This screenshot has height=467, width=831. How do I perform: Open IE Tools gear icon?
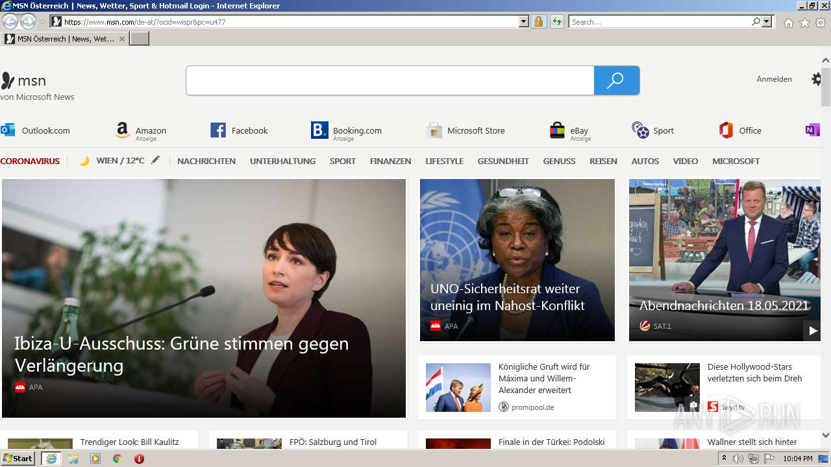click(821, 23)
